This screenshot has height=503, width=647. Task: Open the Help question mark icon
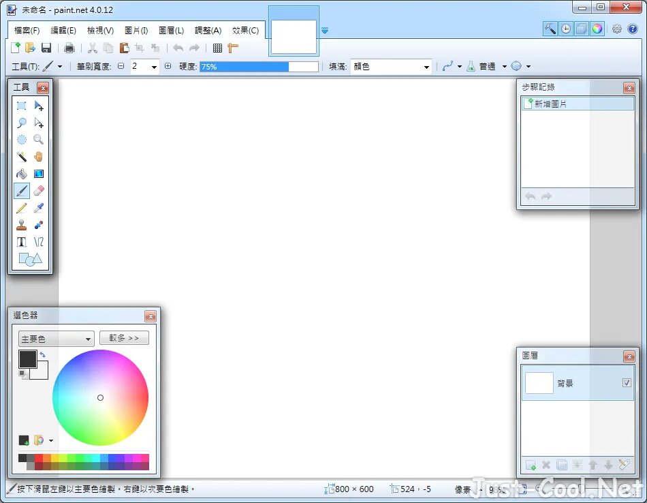click(633, 29)
